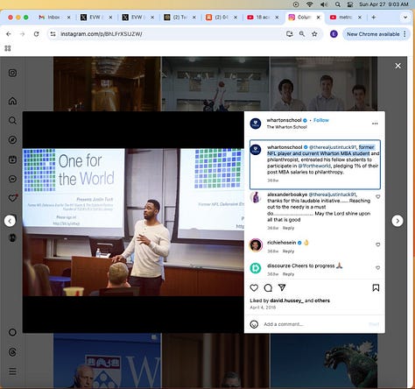This screenshot has width=415, height=389.
Task: Open Notifications heart in sidebar
Action: (x=12, y=198)
